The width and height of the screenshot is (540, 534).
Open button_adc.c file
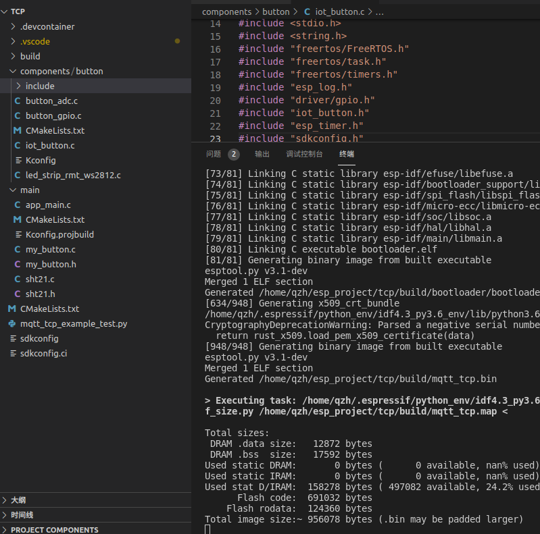click(51, 101)
